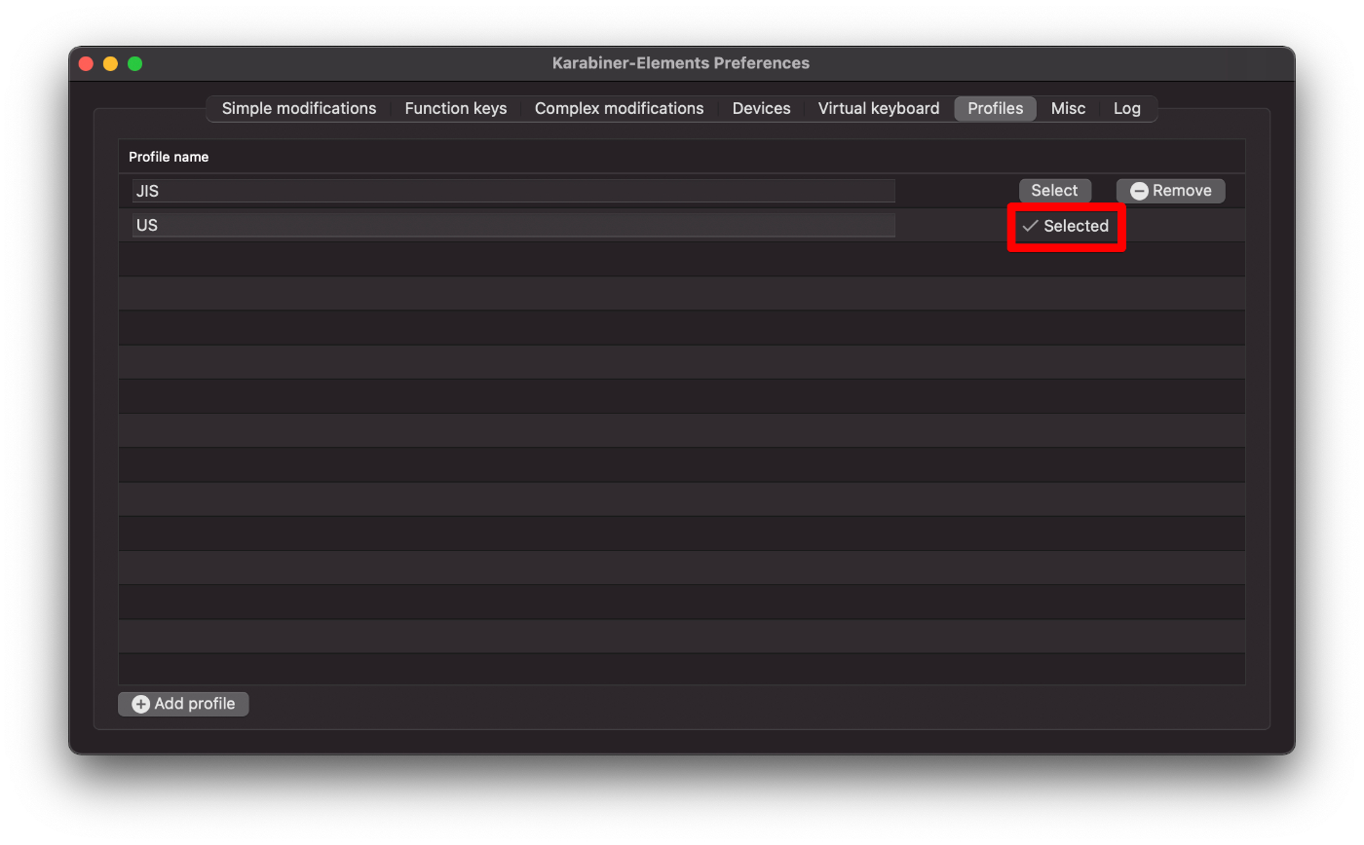Click the Karabiner-Elements Preferences window title

click(x=681, y=63)
